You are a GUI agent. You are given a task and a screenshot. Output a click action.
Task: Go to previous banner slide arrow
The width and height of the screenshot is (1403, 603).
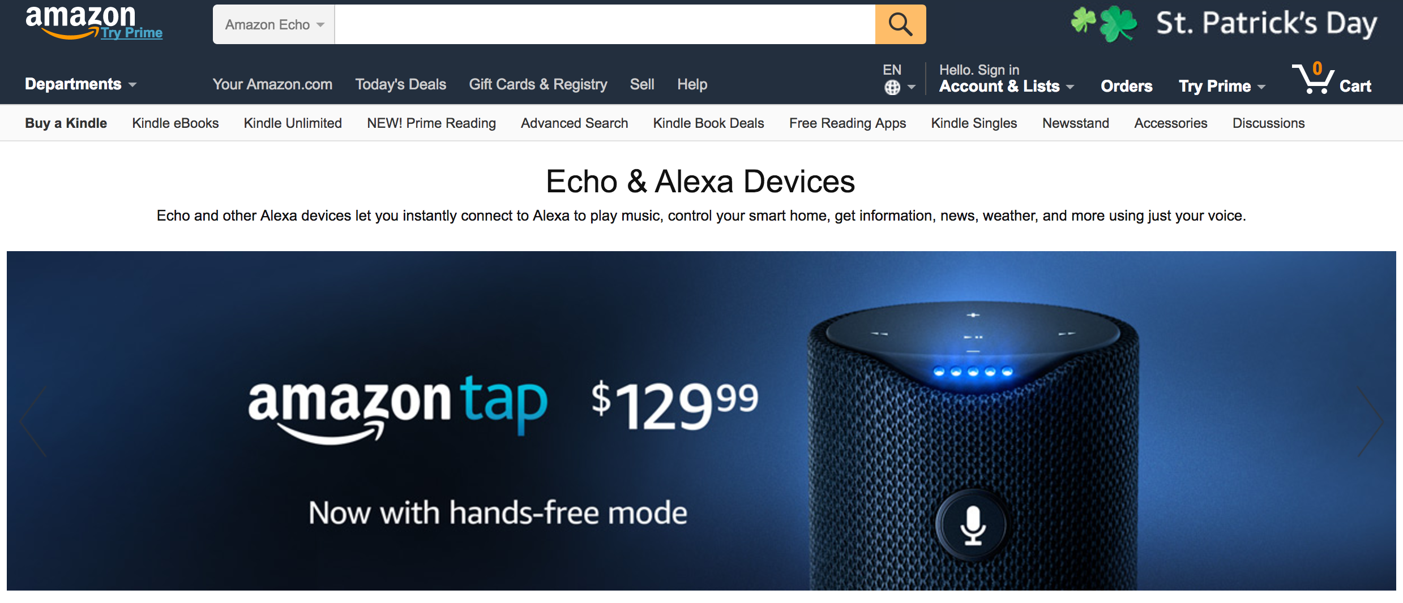click(33, 421)
